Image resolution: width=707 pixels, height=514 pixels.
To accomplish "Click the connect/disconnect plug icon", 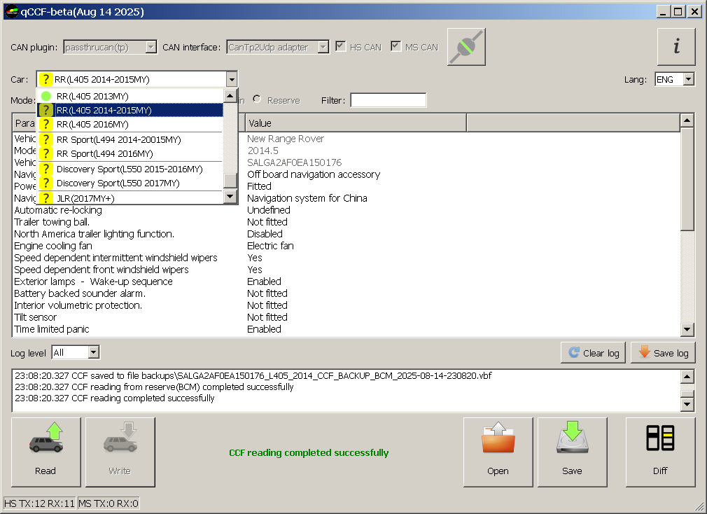I will pos(466,47).
